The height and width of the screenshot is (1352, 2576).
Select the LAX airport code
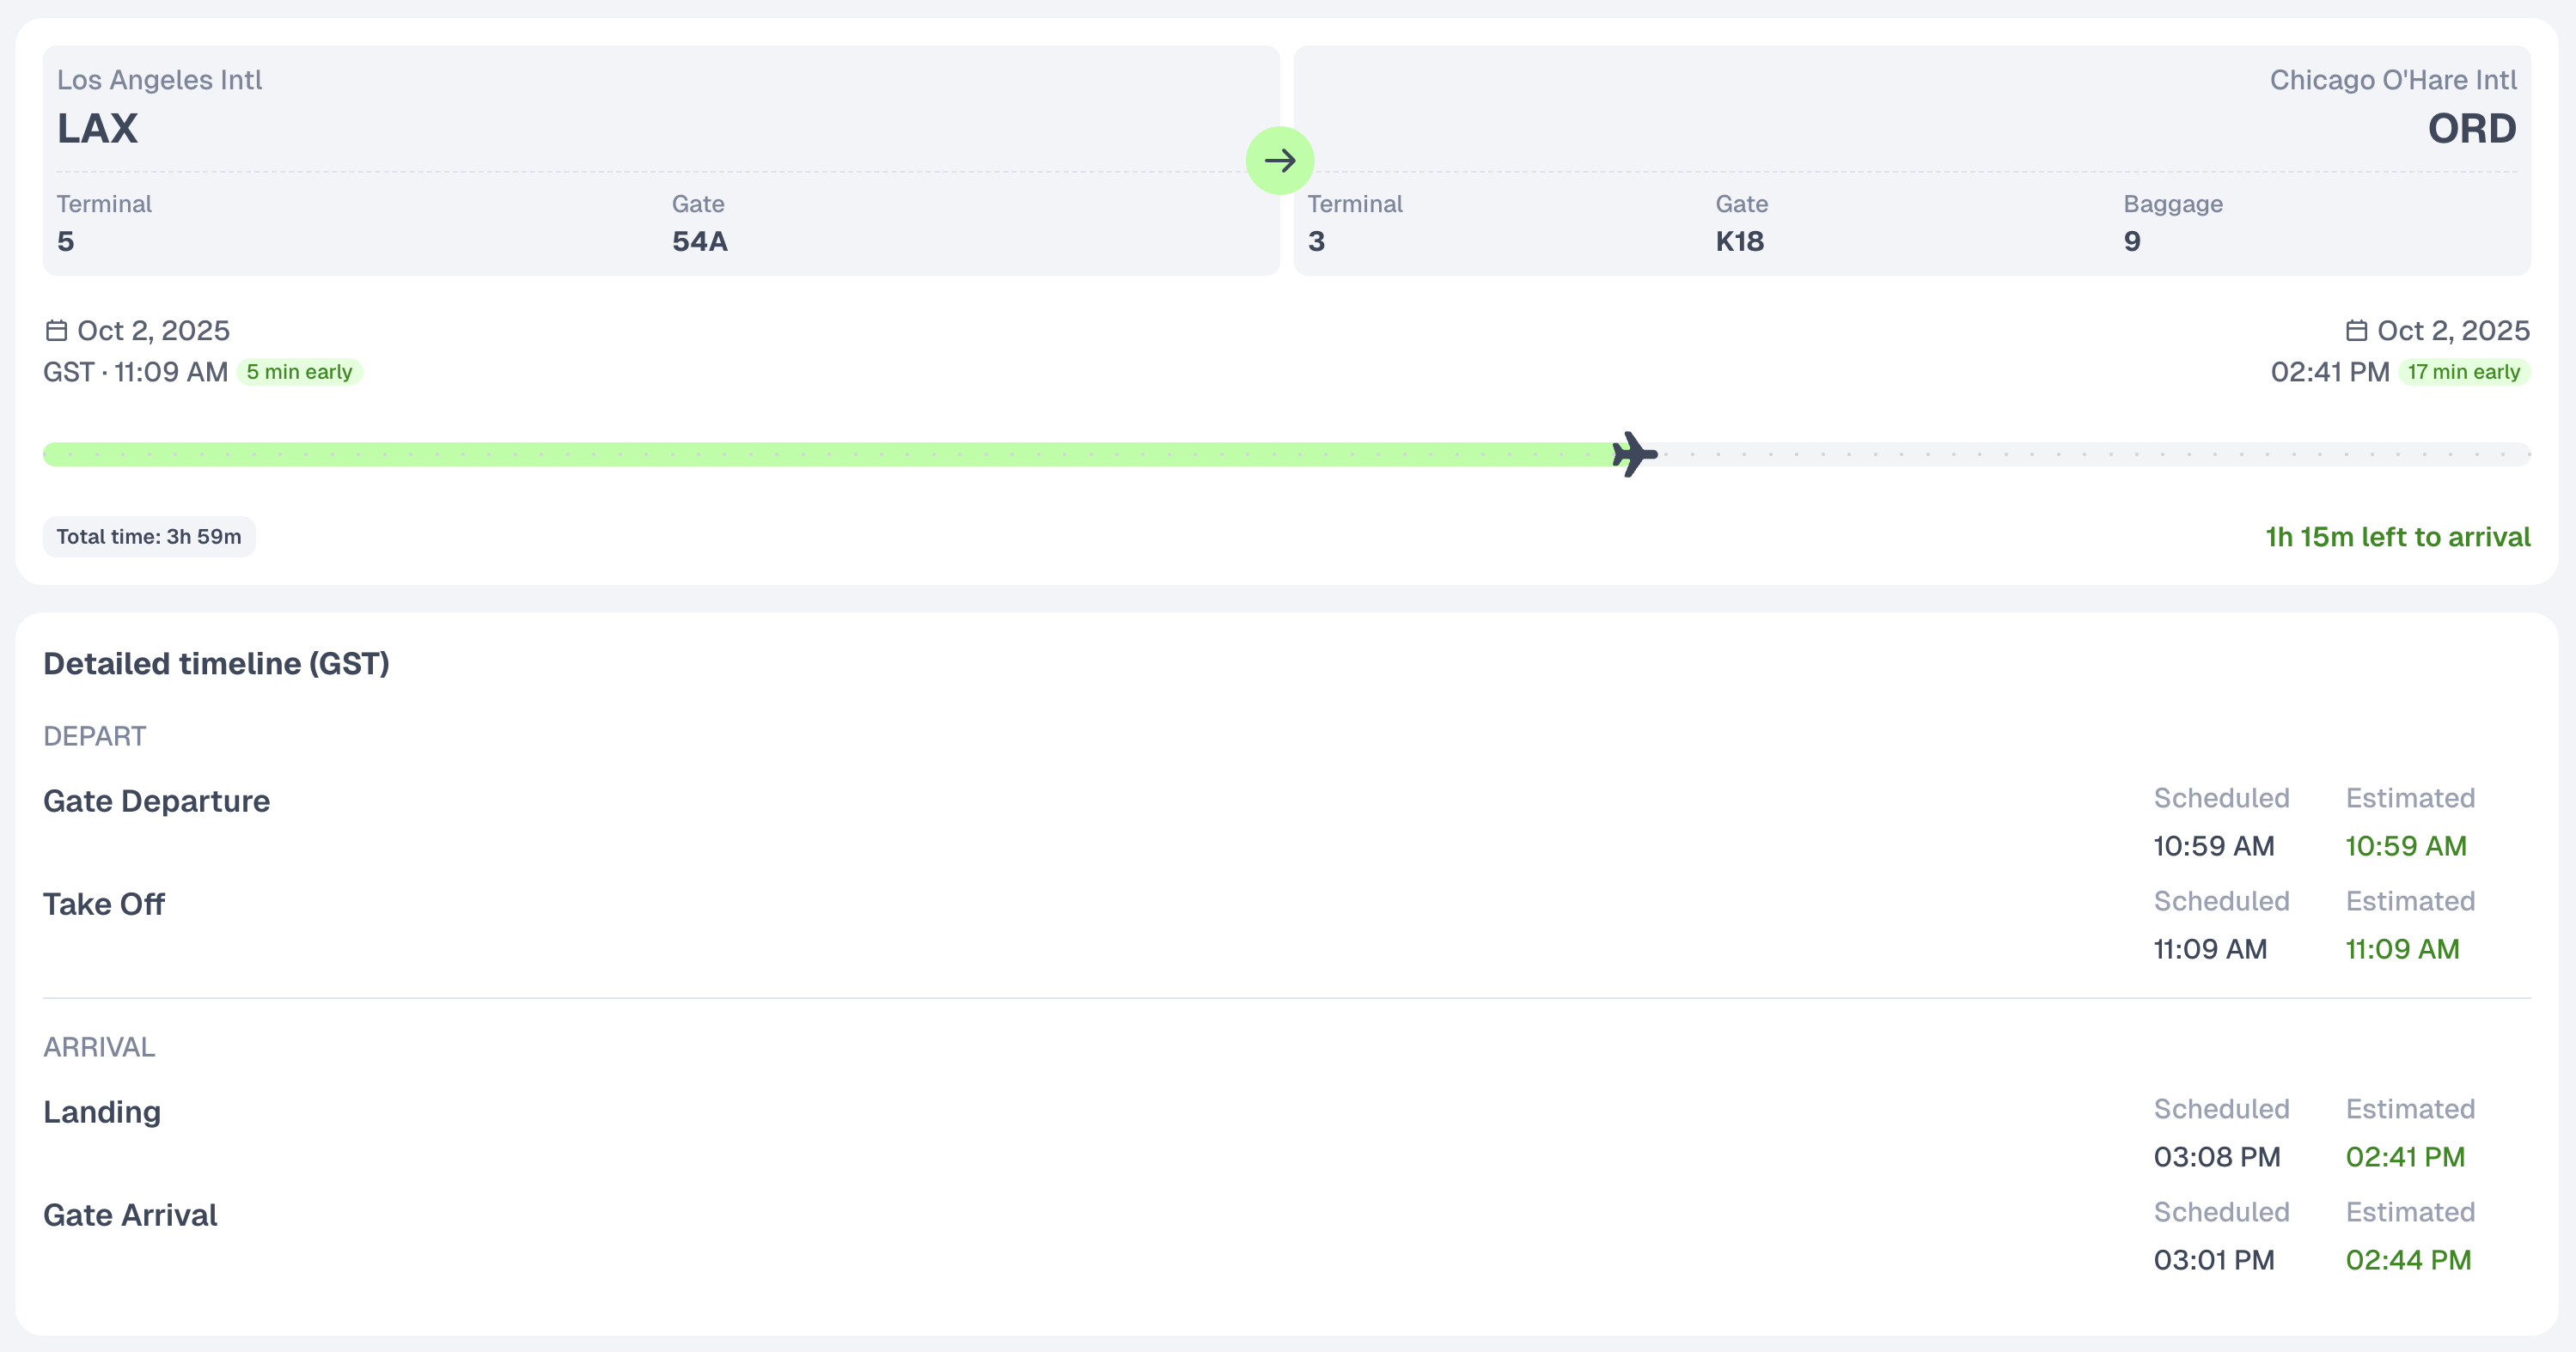point(97,128)
